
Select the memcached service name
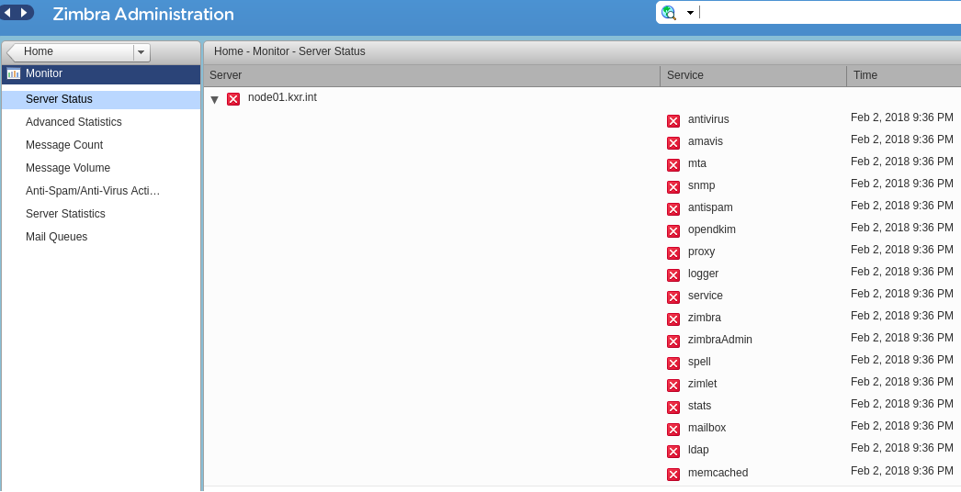[718, 473]
